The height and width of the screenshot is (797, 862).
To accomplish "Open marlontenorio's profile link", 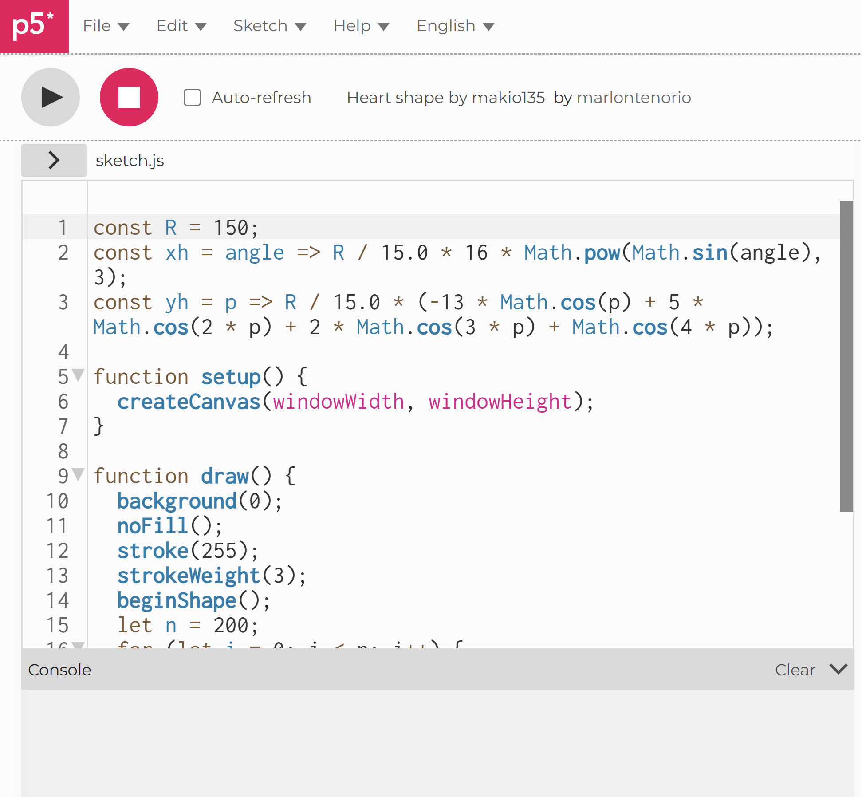I will 634,98.
